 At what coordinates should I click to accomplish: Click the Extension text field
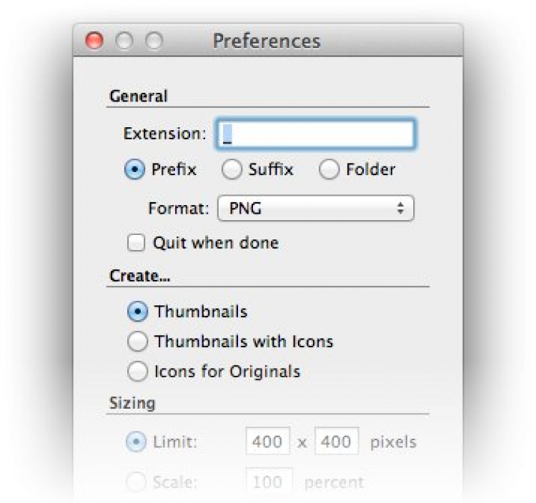click(x=315, y=134)
